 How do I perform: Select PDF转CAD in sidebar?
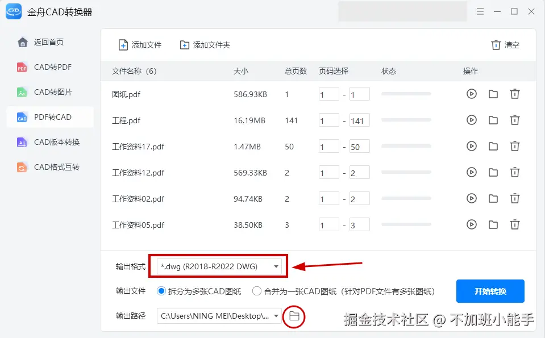(51, 117)
